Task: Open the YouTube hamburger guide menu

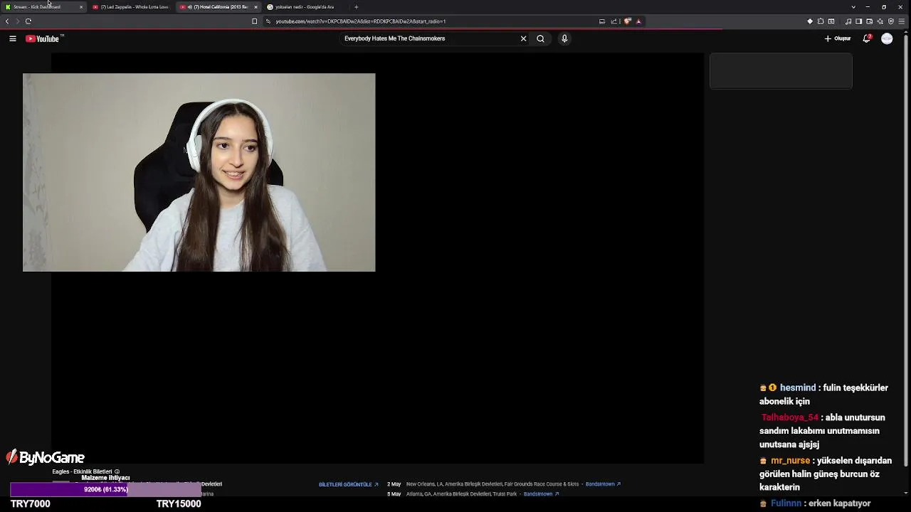Action: [x=13, y=38]
